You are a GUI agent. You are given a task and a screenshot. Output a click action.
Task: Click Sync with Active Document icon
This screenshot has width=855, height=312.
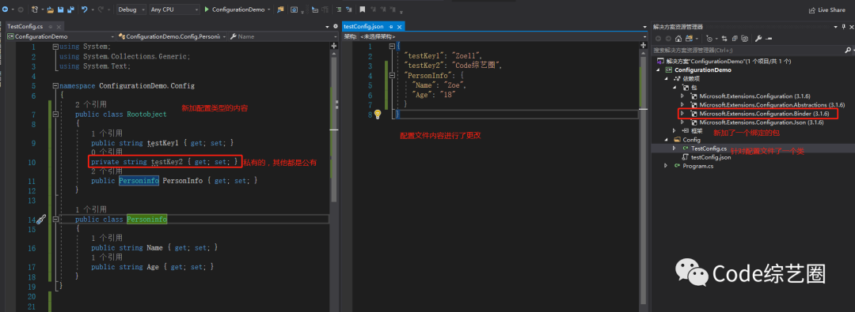(724, 39)
